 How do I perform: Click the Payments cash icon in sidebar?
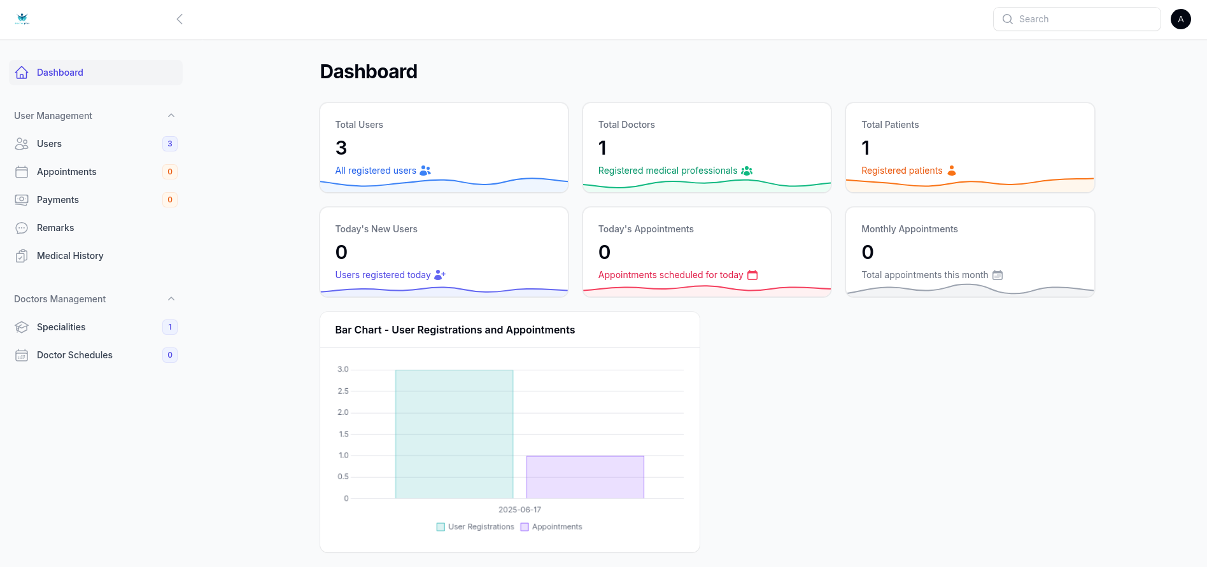[x=22, y=200]
